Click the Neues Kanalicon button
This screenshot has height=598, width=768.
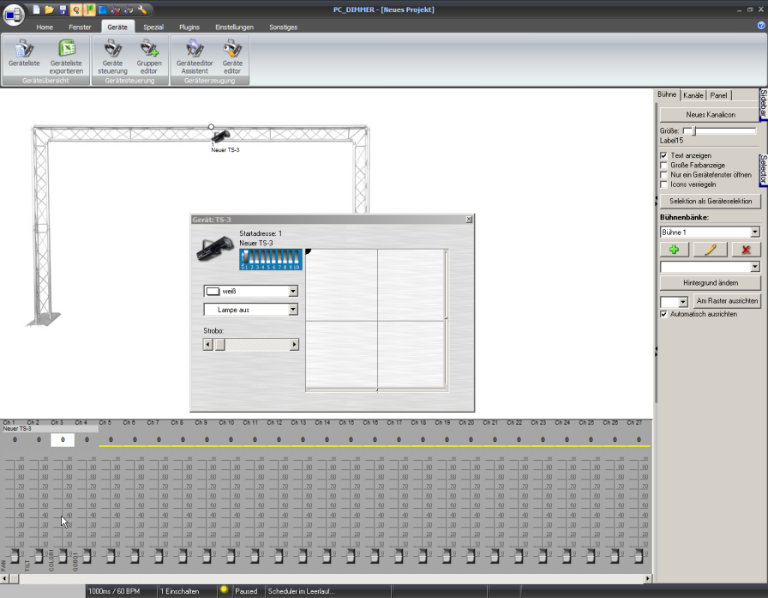pyautogui.click(x=711, y=114)
